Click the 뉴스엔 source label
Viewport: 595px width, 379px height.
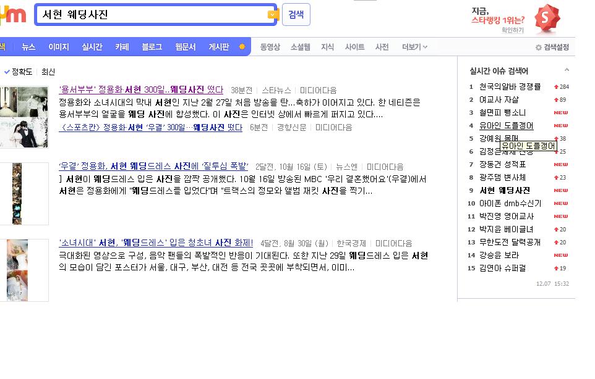coord(346,167)
